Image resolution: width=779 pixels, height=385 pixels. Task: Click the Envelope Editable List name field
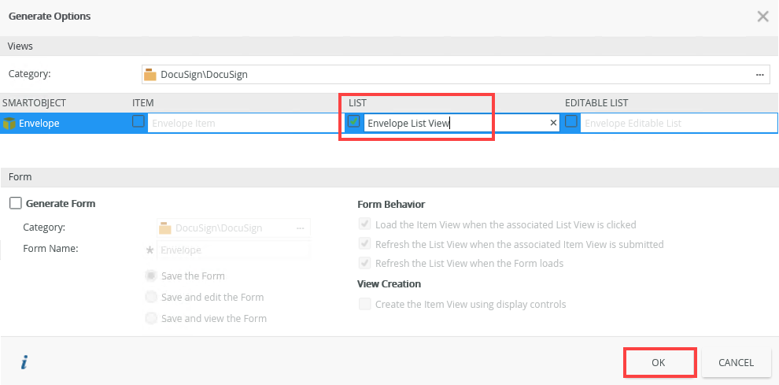[x=677, y=123]
